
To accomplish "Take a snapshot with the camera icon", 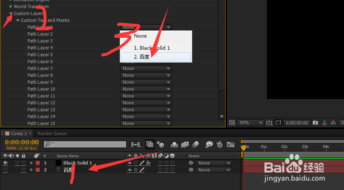I will (315, 122).
